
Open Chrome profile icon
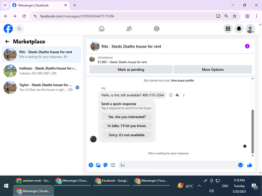[x=247, y=16]
